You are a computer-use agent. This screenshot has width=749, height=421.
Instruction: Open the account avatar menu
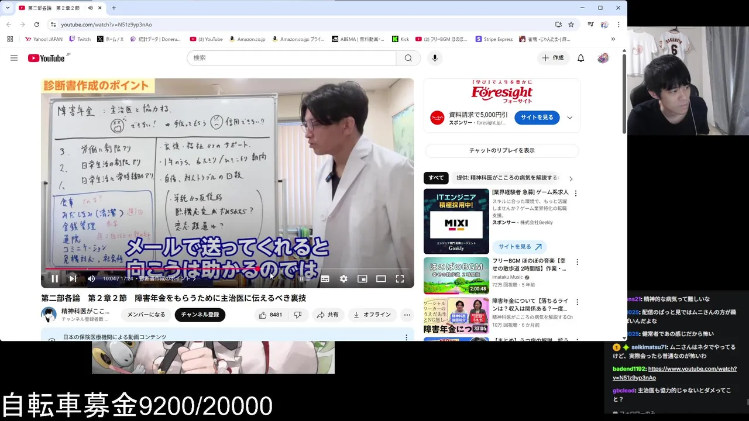click(x=603, y=58)
